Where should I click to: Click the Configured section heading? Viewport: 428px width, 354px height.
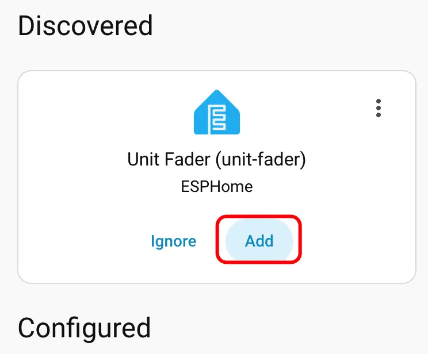click(85, 328)
